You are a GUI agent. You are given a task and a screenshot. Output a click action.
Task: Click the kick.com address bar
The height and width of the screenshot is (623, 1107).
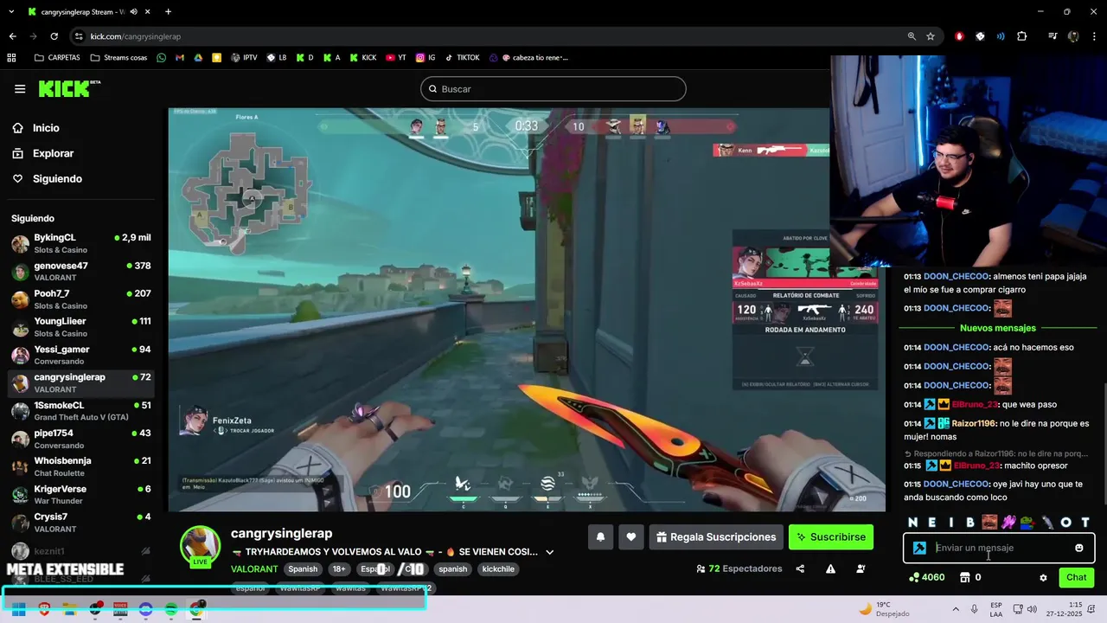(484, 36)
